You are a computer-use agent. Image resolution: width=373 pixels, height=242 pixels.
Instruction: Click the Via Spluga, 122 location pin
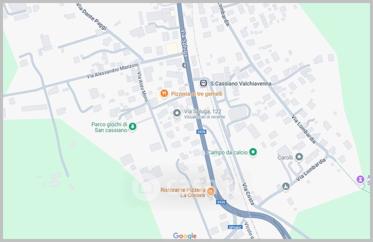[x=177, y=113]
